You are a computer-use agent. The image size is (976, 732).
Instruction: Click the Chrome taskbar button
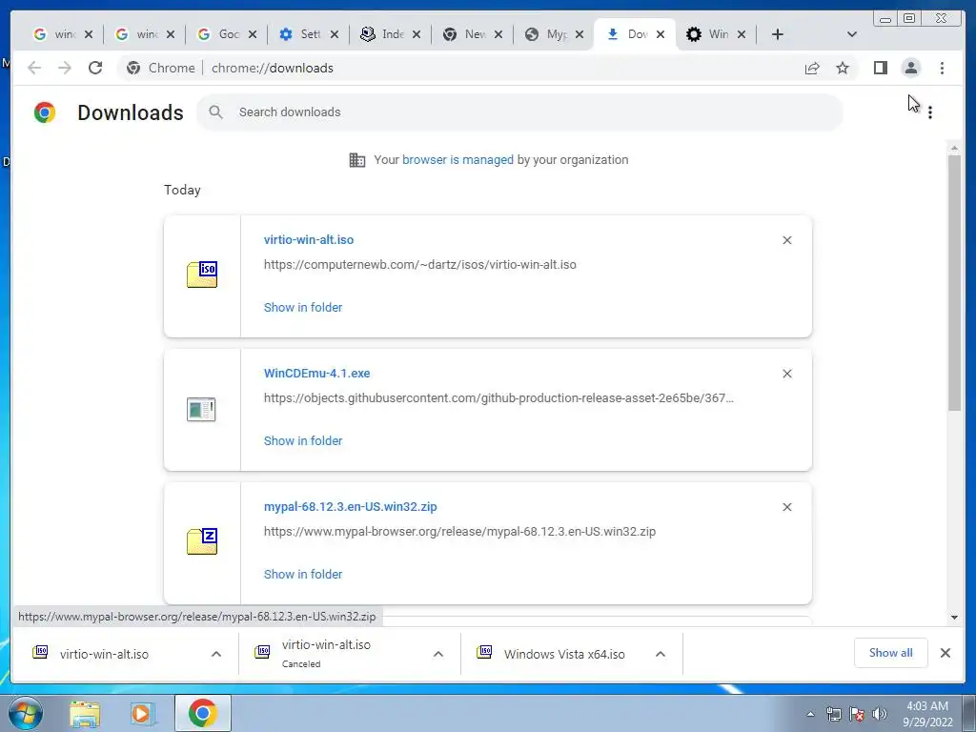tap(203, 713)
